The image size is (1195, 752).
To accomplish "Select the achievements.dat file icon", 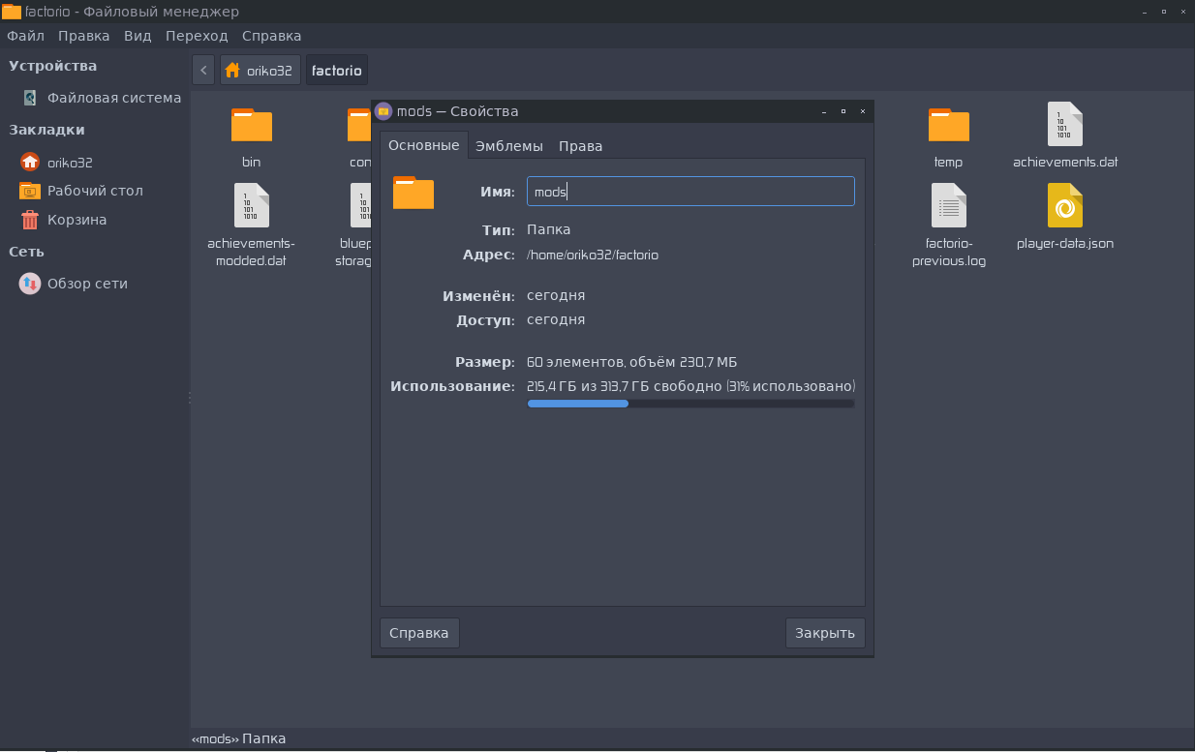I will point(1065,124).
